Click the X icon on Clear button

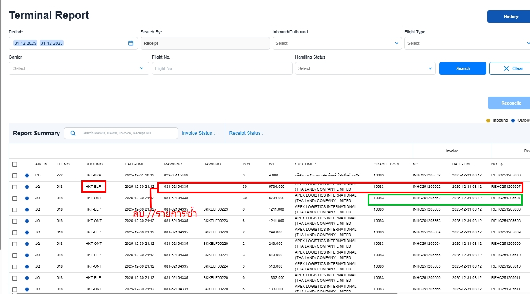tap(506, 68)
